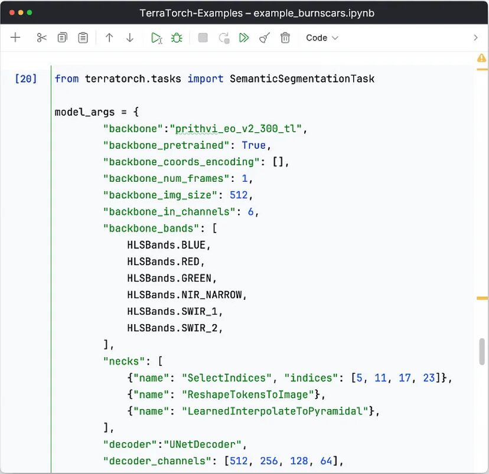Add a new notebook cell

click(x=15, y=37)
